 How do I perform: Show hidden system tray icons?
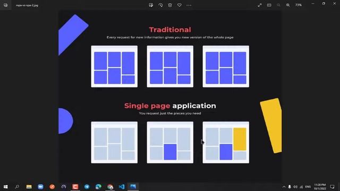[x=284, y=187]
